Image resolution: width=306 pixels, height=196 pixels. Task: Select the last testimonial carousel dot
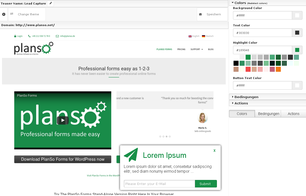(x=170, y=137)
